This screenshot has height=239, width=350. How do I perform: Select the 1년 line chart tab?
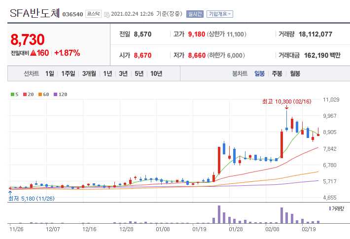click(107, 73)
